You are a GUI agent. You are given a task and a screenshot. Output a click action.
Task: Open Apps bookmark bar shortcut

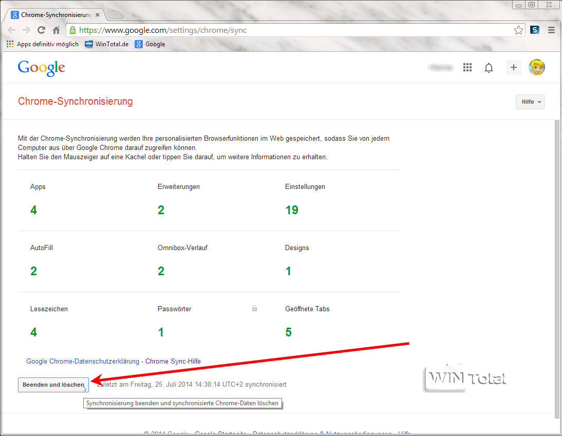click(x=42, y=44)
